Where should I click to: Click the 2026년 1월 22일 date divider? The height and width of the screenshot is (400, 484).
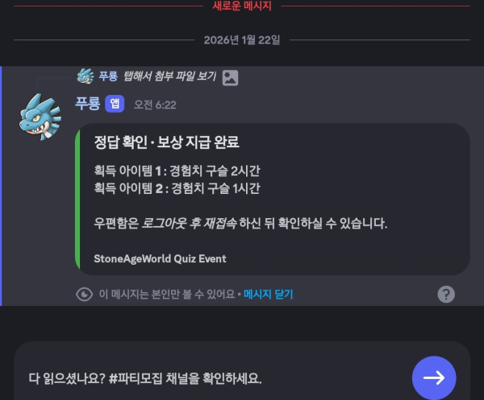click(x=242, y=40)
